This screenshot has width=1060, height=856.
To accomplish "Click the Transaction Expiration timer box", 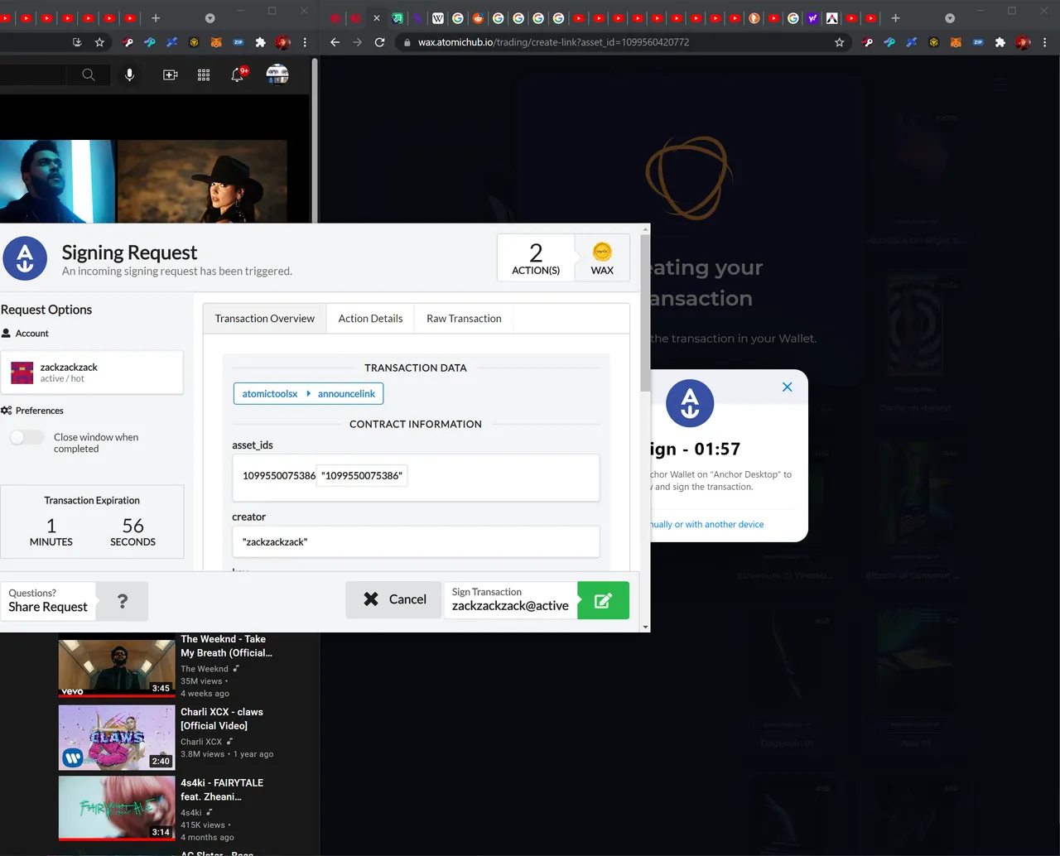I will [92, 522].
